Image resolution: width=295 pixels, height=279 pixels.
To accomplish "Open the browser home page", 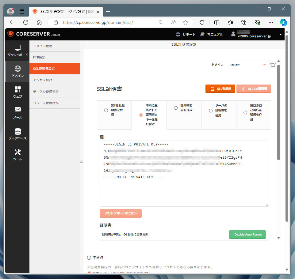I will pos(39,22).
